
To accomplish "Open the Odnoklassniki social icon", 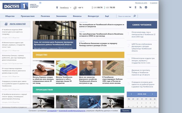I will pos(135,7).
